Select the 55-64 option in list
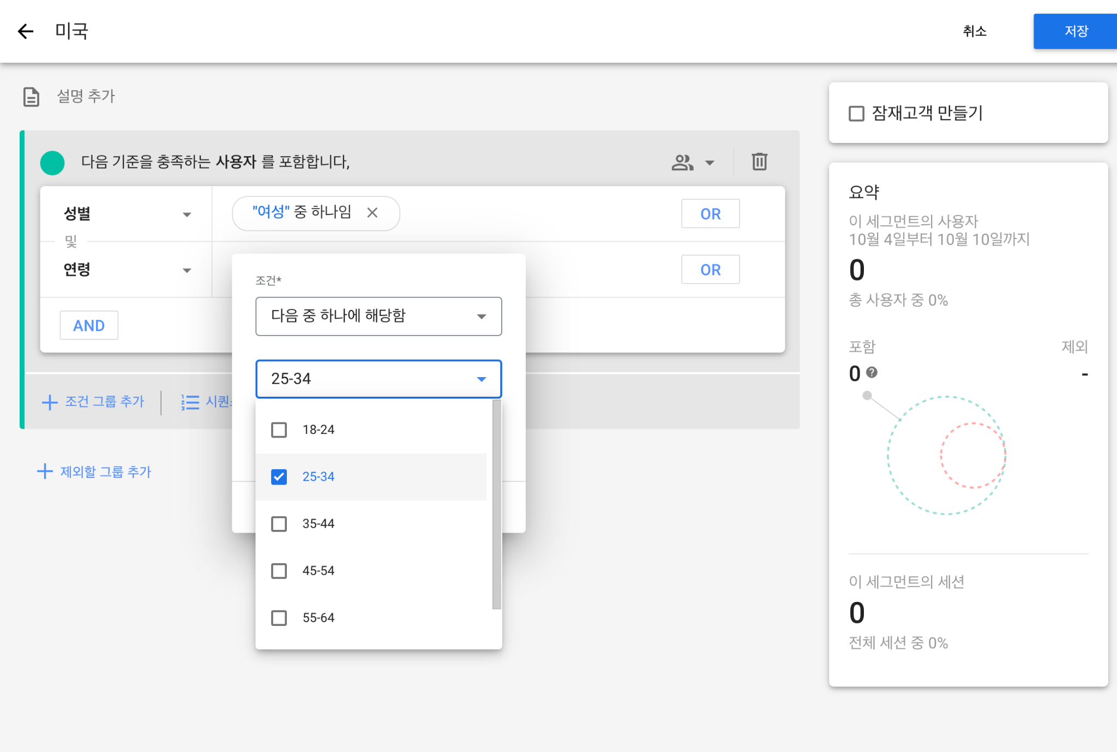 (319, 618)
